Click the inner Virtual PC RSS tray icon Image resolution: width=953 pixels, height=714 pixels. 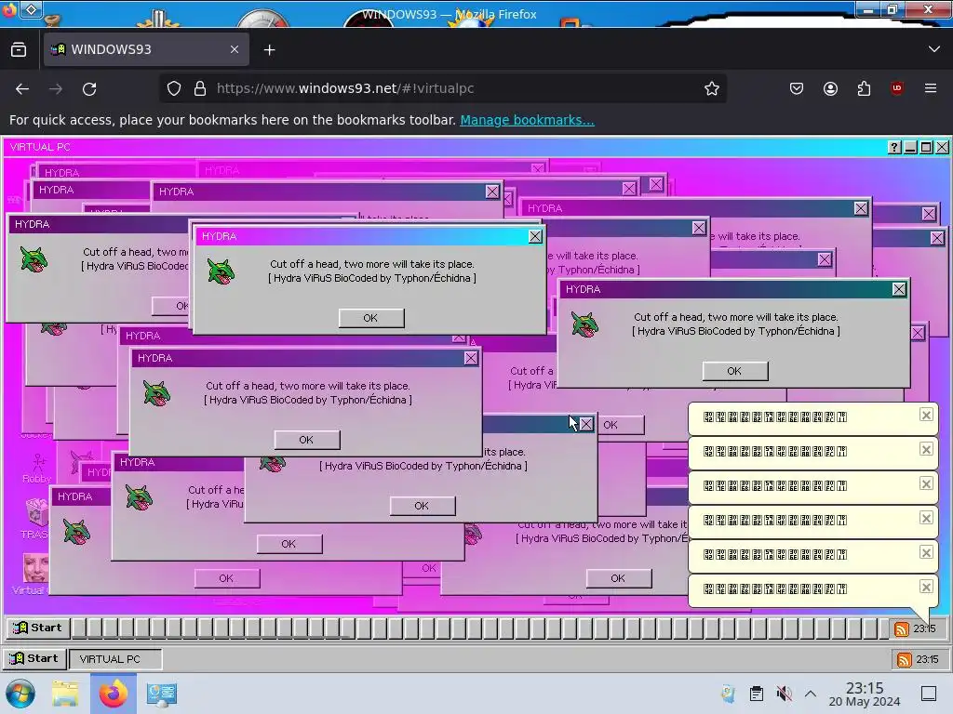coord(901,629)
